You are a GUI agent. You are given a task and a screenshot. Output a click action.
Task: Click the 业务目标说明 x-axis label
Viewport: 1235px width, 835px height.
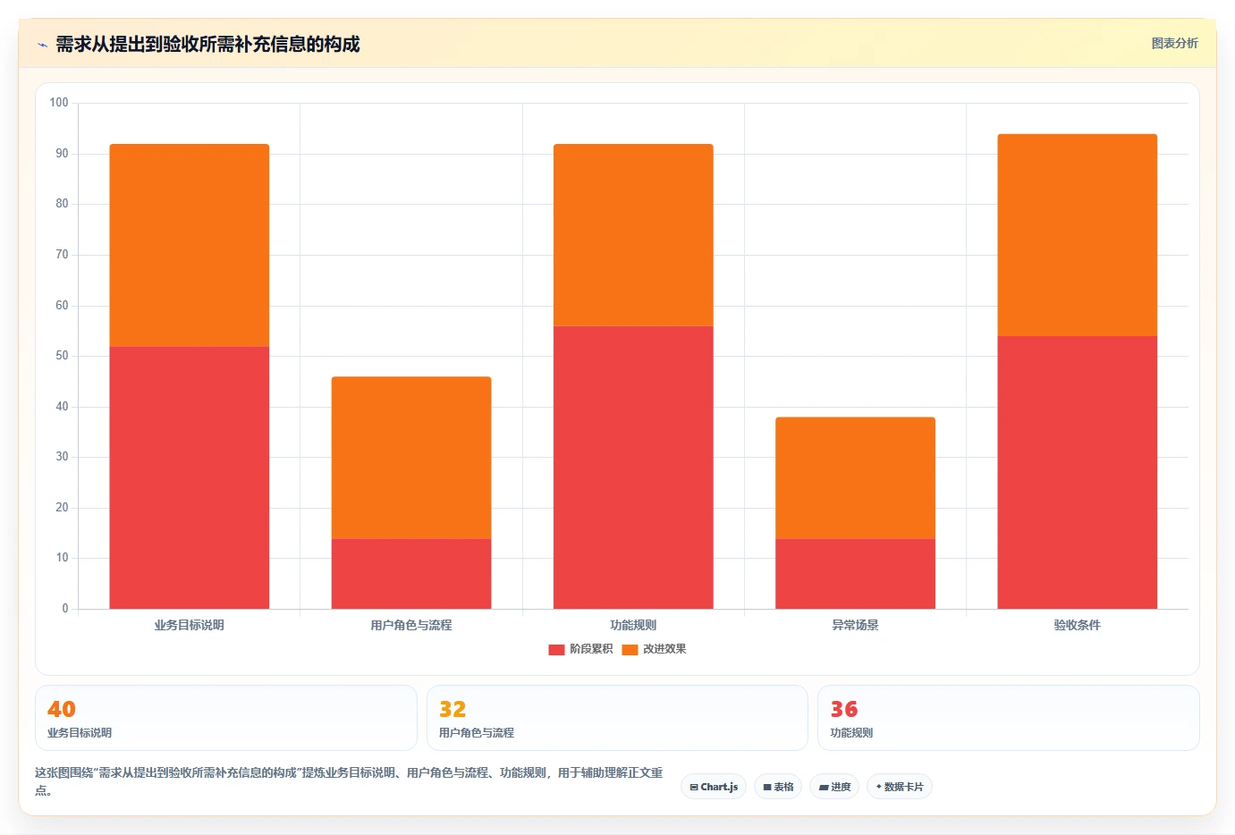click(190, 625)
